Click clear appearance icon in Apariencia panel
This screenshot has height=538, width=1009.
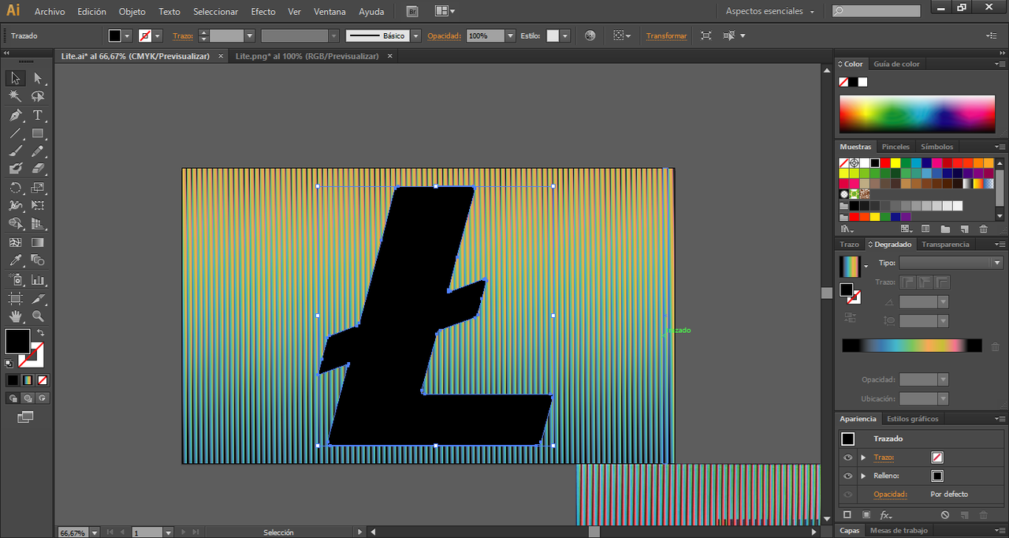pos(945,515)
